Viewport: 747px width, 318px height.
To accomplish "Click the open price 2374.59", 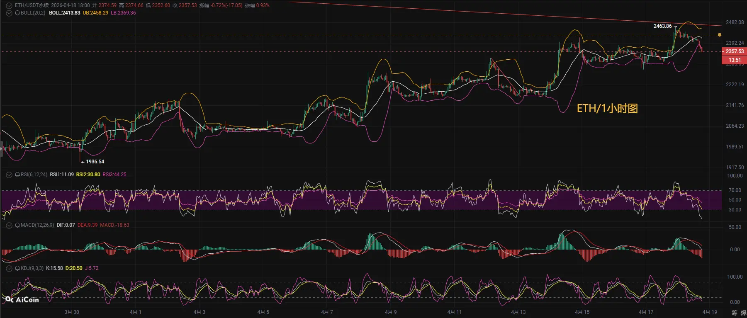I will [x=107, y=5].
